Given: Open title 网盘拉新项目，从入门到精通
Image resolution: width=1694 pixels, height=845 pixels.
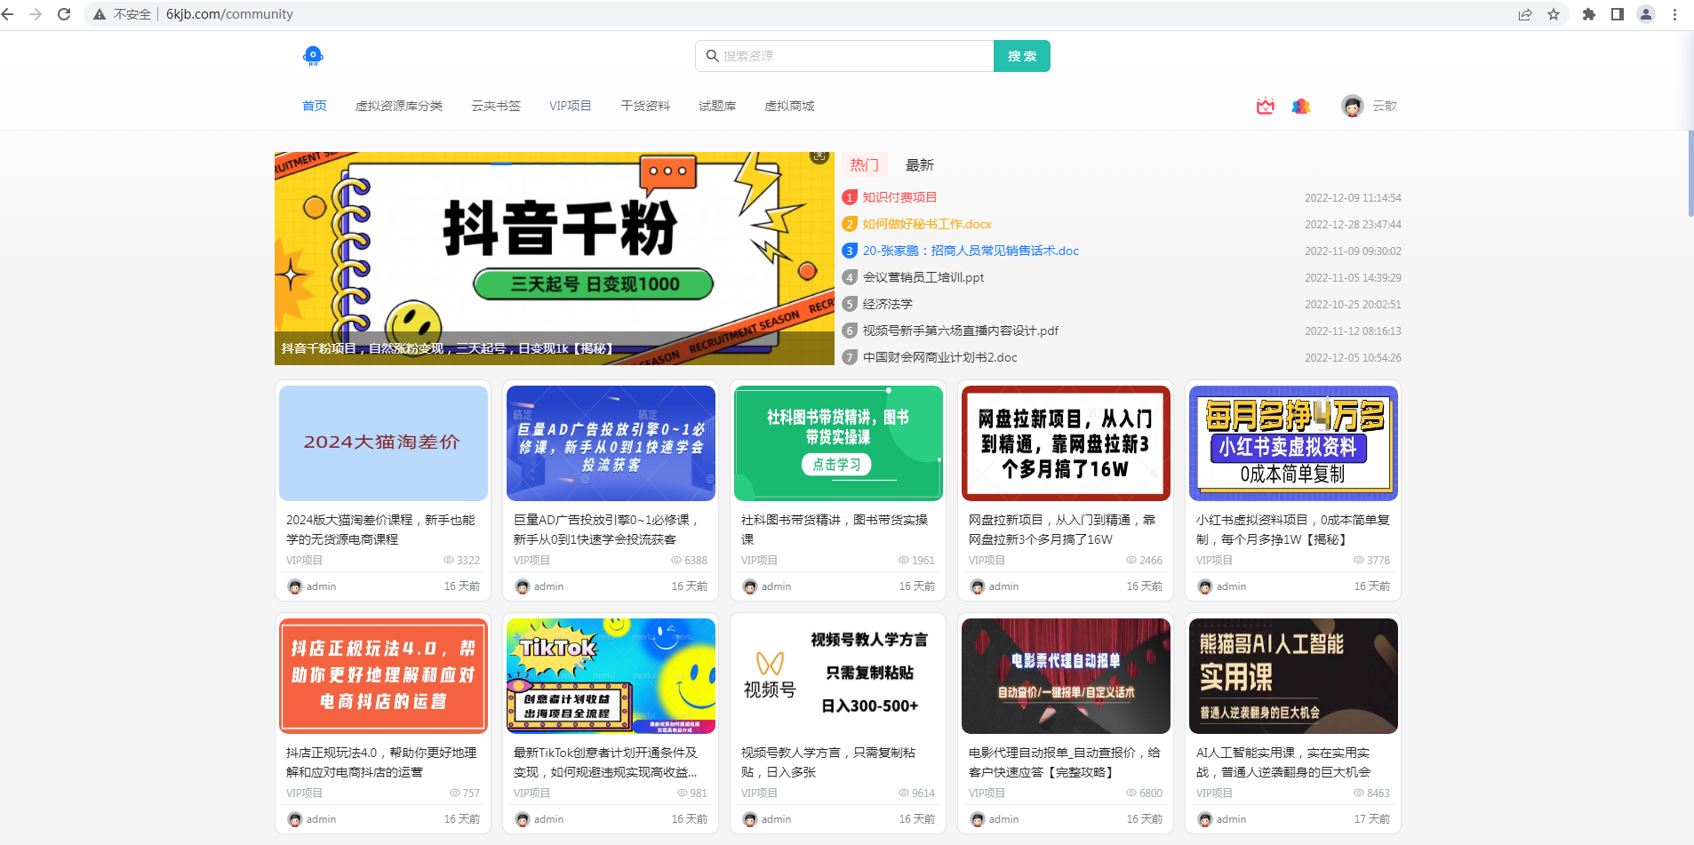Looking at the screenshot, I should pyautogui.click(x=1062, y=530).
